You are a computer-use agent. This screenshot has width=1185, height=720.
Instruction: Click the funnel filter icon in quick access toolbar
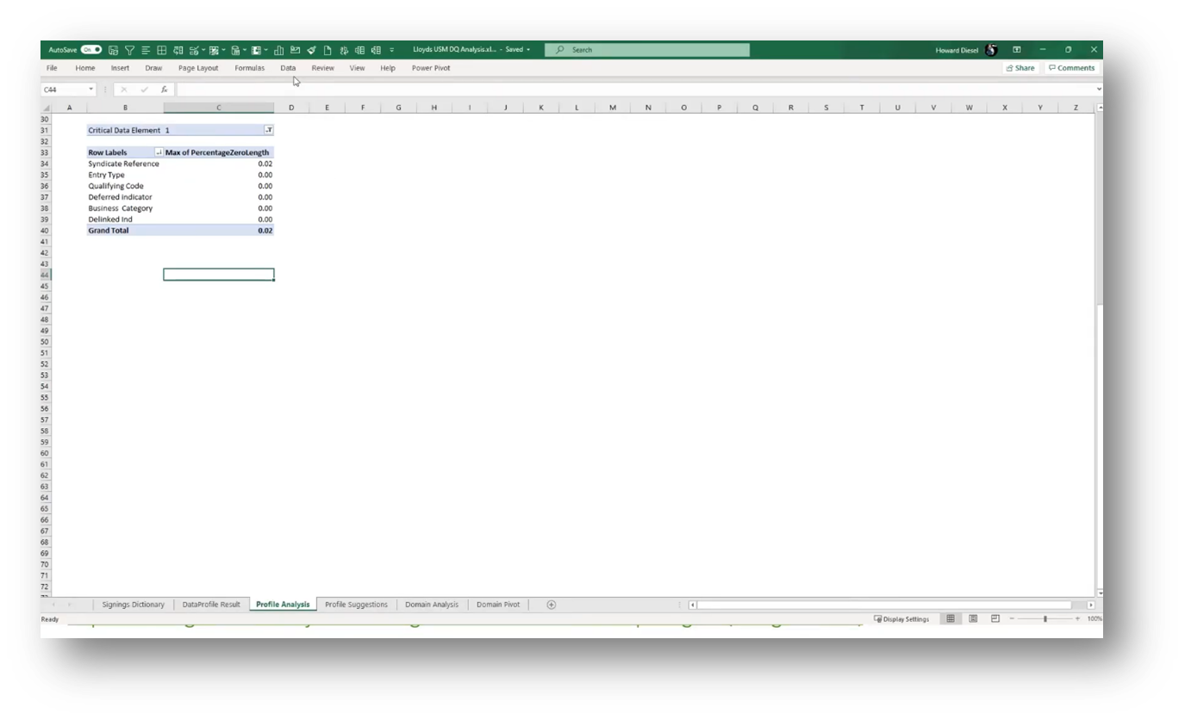[x=129, y=50]
